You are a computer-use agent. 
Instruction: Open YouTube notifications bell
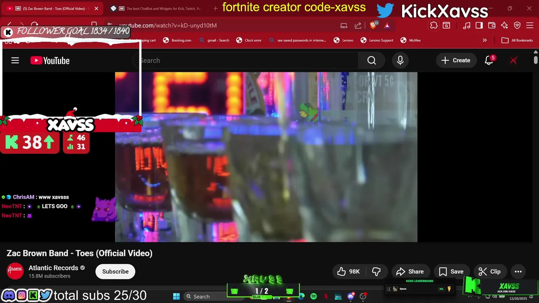[489, 61]
